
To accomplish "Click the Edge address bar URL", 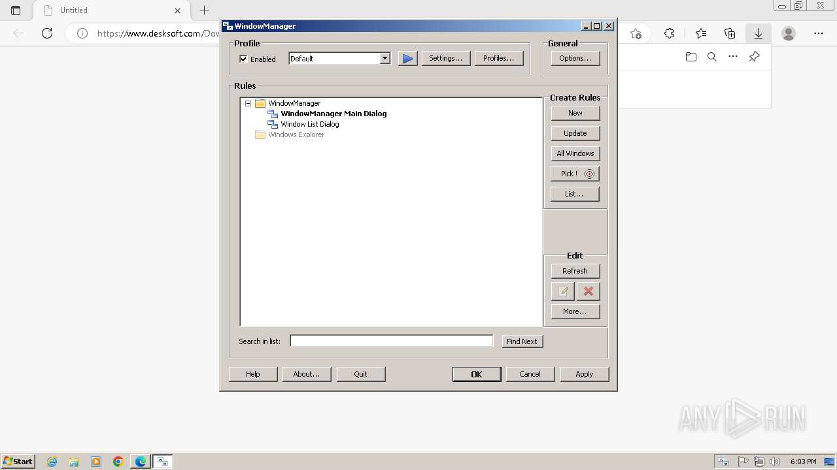I will [158, 33].
